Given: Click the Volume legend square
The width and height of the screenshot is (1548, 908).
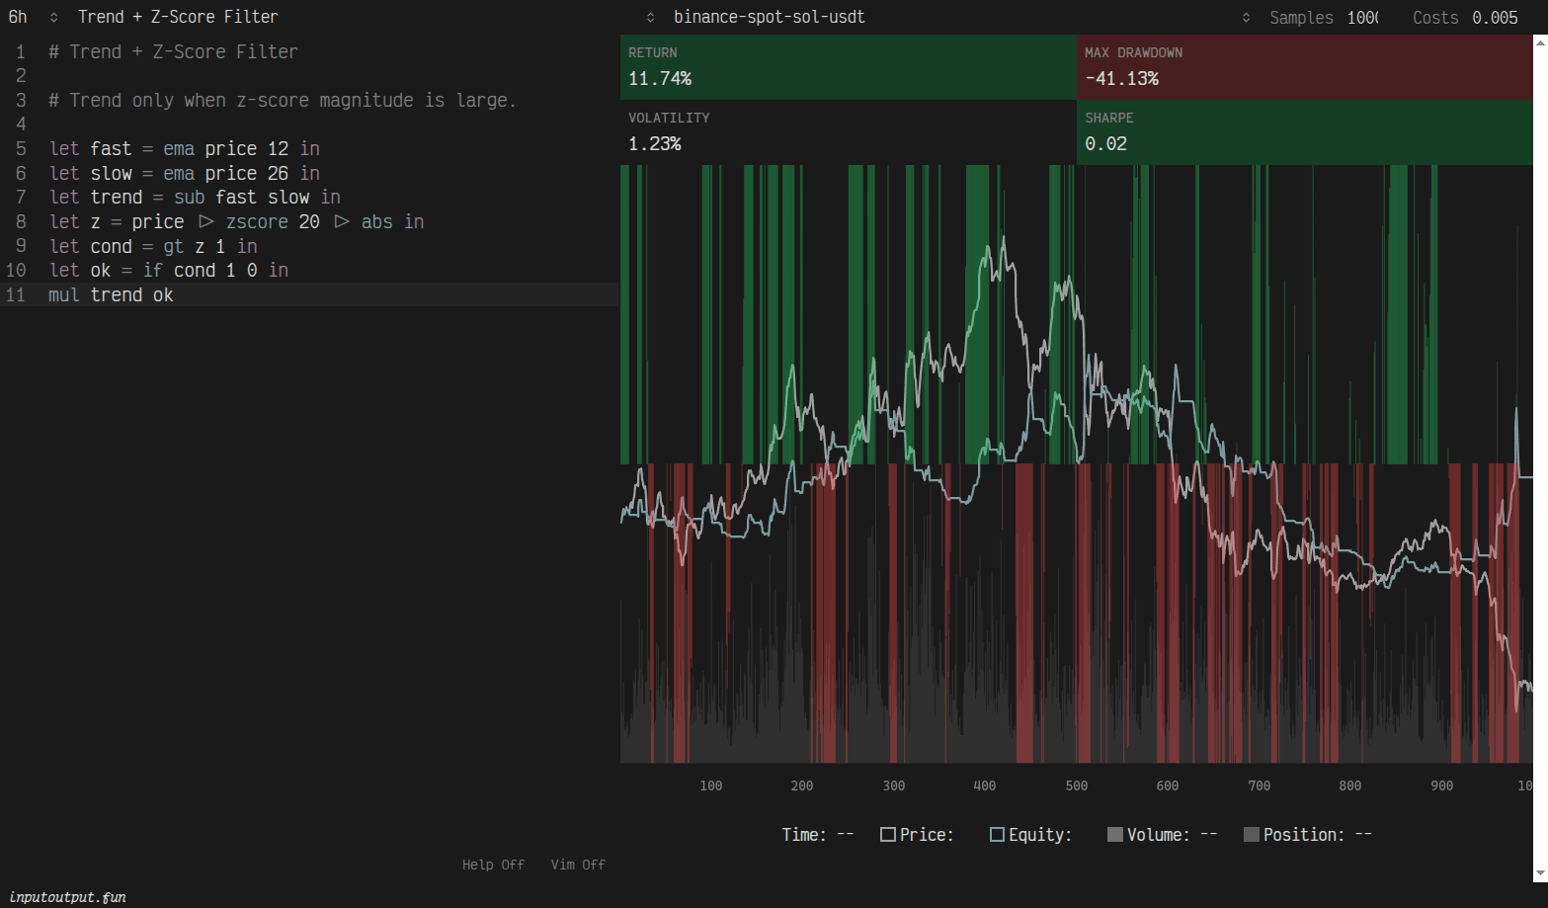Looking at the screenshot, I should point(1114,835).
